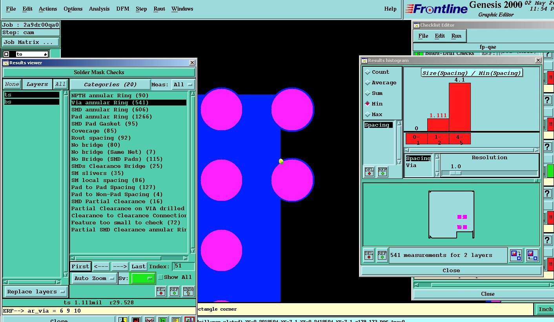Click Close in Results histogram

[x=451, y=270]
